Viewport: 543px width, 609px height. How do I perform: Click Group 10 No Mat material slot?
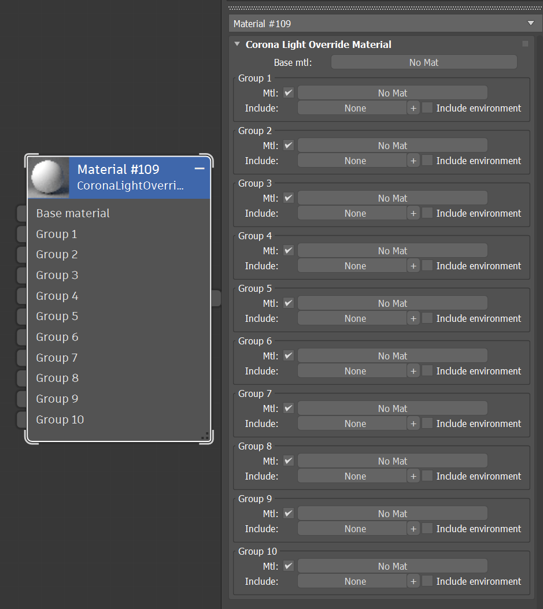[x=392, y=566]
